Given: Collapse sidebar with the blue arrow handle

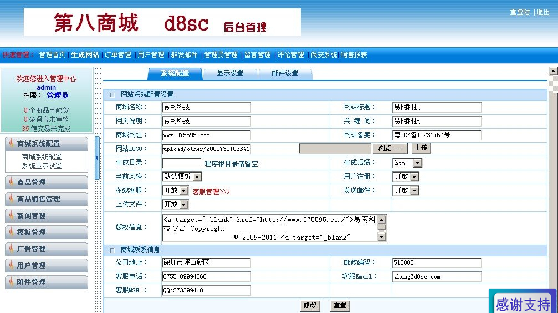Looking at the screenshot, I should (x=97, y=158).
